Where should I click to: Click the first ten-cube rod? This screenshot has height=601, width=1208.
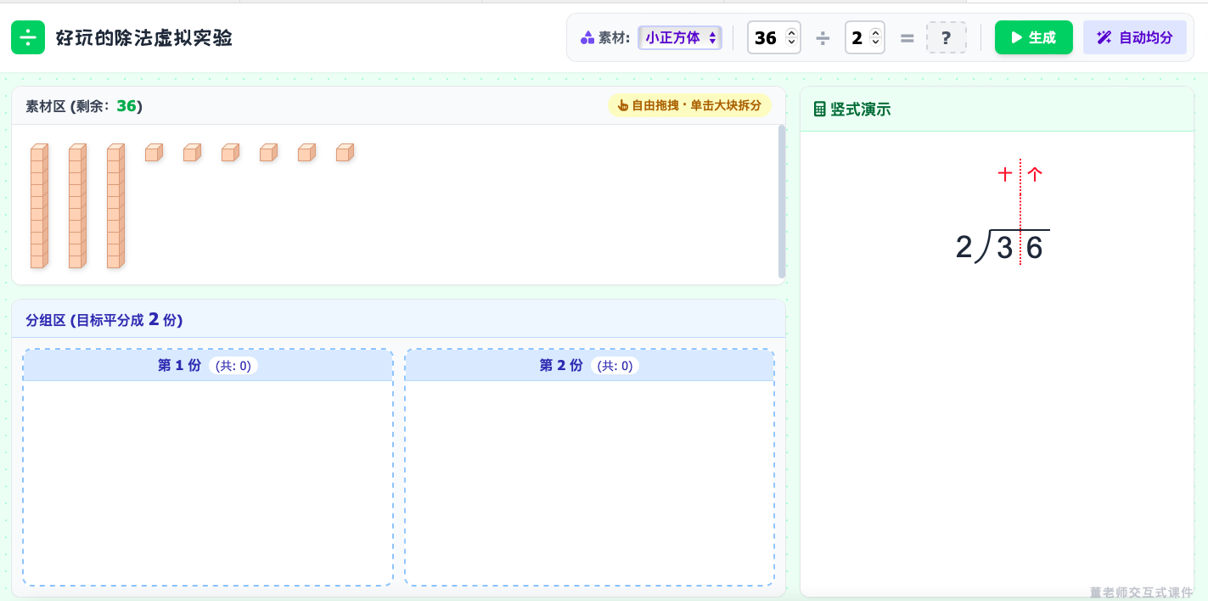click(39, 206)
